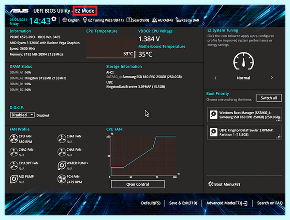Screen dimensions: 290x220
Task: Open QFan Control
Action: click(138, 184)
